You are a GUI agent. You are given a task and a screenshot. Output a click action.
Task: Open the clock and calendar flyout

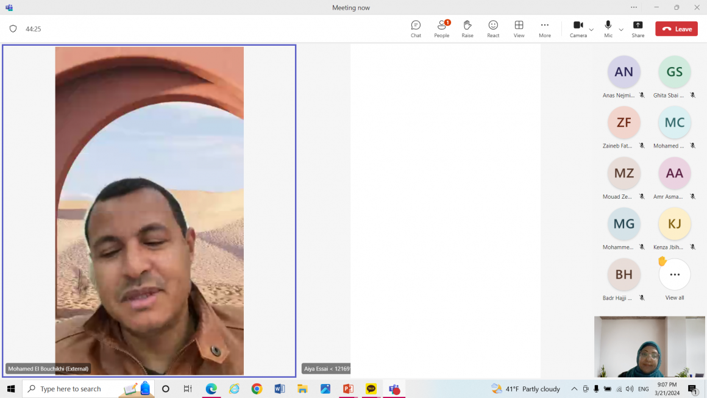pyautogui.click(x=667, y=388)
